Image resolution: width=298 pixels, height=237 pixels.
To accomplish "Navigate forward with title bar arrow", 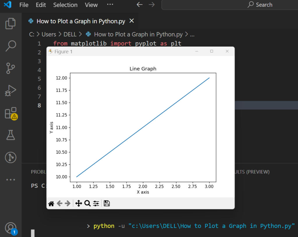I will pos(152,5).
